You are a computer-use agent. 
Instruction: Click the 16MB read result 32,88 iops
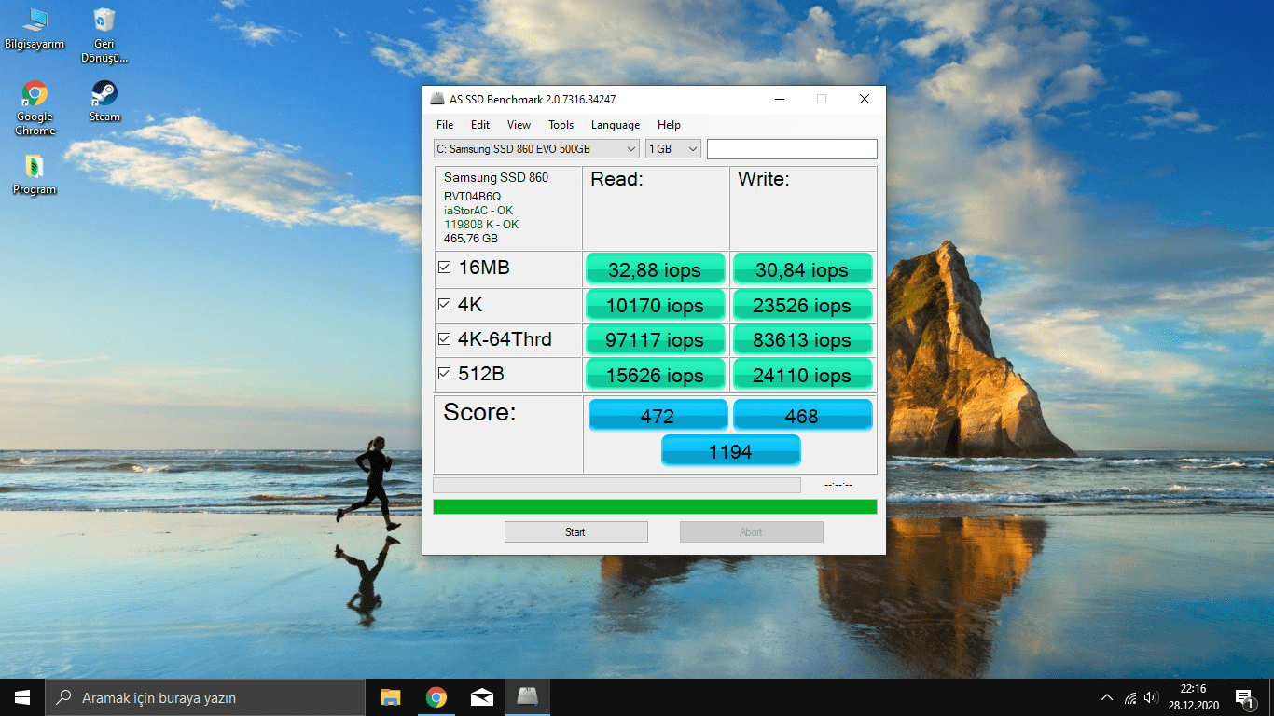656,269
